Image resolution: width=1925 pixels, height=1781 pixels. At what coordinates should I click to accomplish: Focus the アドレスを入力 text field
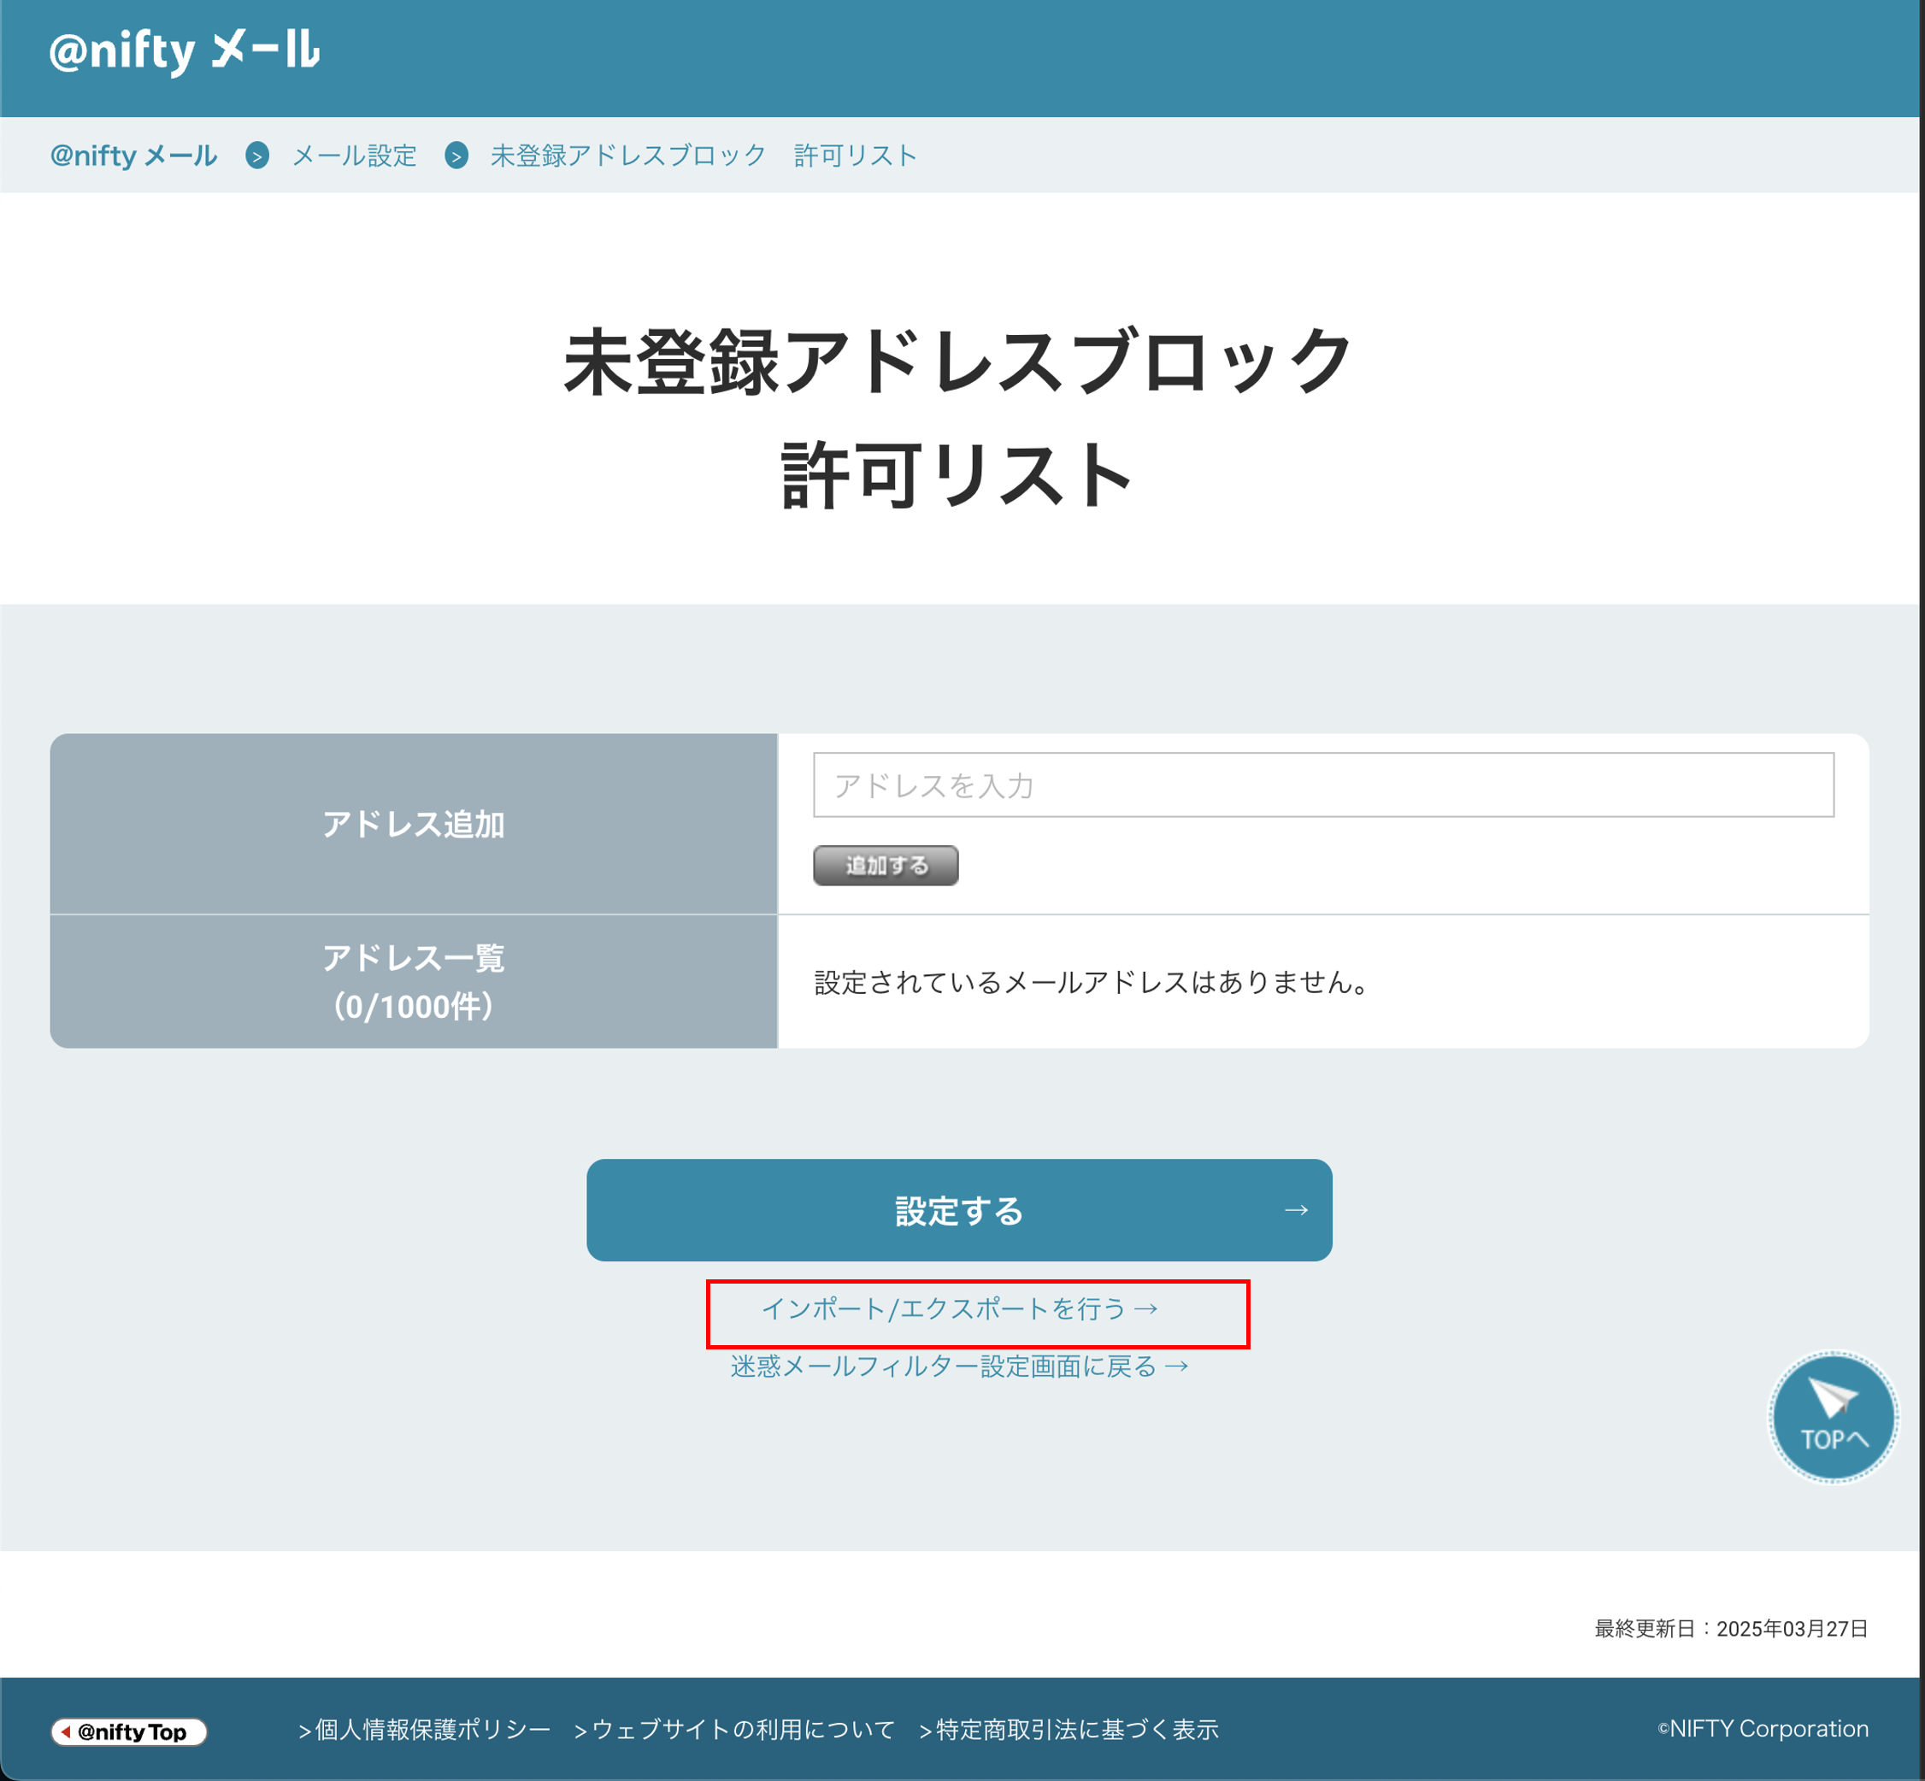pyautogui.click(x=1322, y=785)
